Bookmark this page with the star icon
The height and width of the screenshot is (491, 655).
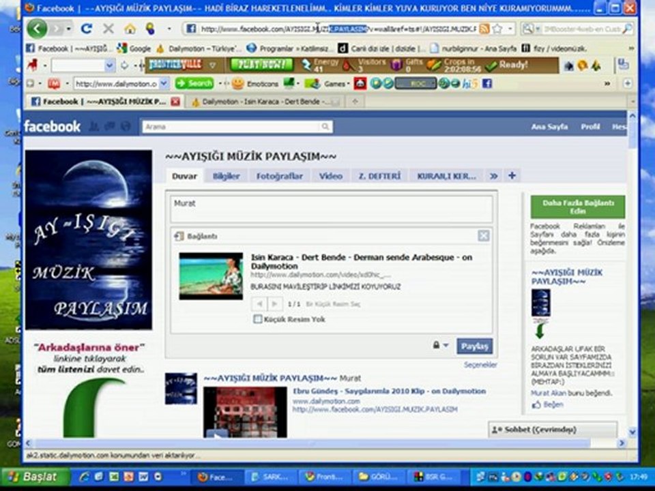(497, 29)
